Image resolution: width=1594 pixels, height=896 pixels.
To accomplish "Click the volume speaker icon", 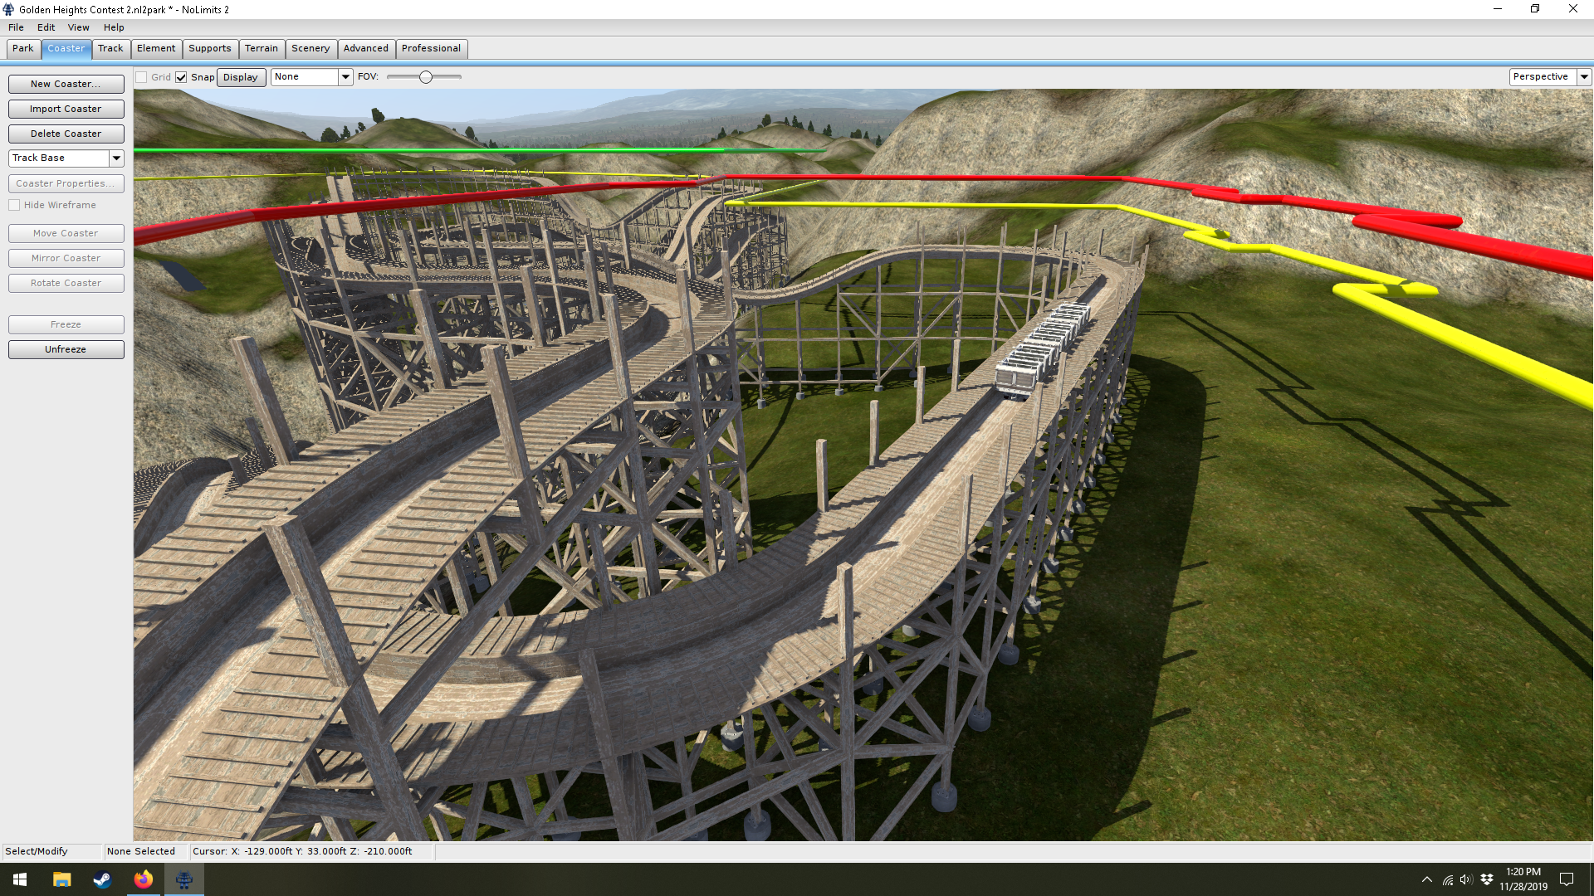I will pyautogui.click(x=1466, y=879).
